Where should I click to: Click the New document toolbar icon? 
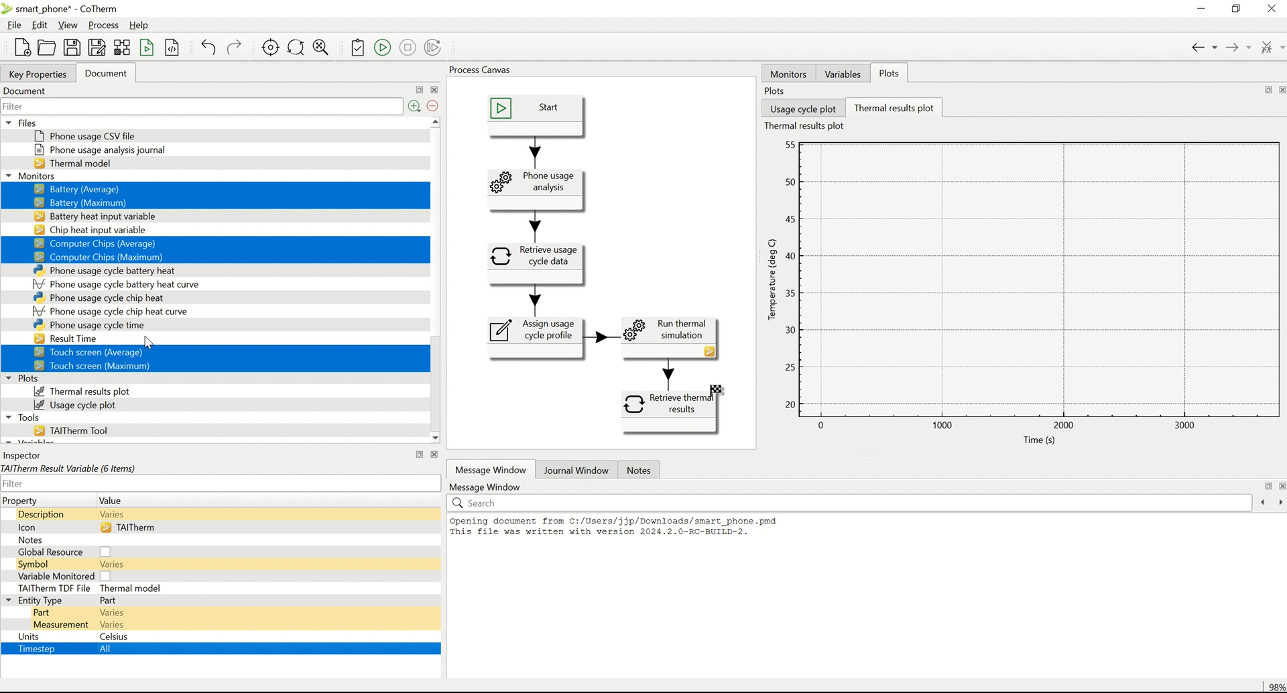22,48
